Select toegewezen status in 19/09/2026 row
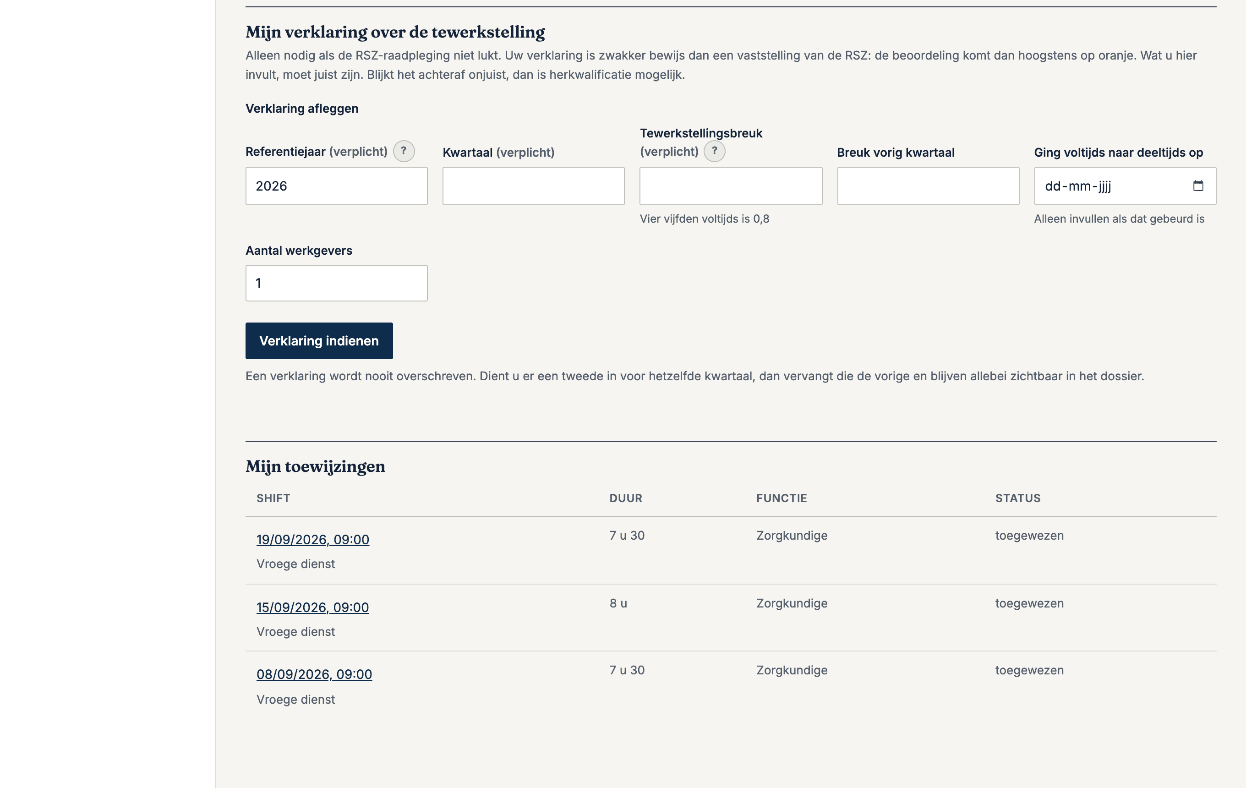Viewport: 1246px width, 788px height. coord(1029,536)
